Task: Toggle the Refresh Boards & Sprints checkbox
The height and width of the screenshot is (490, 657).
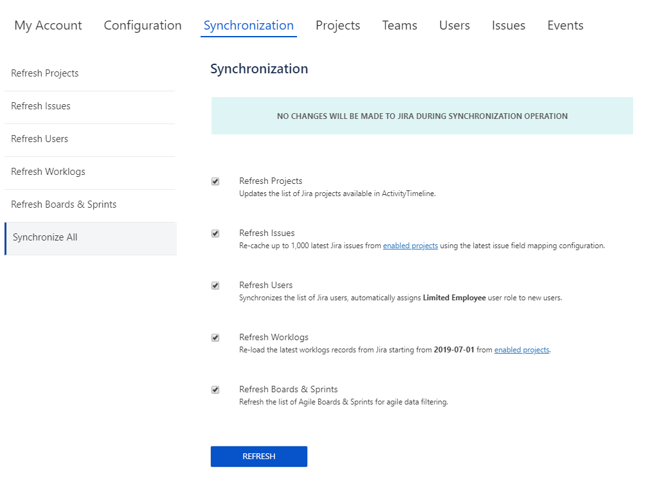Action: 215,390
